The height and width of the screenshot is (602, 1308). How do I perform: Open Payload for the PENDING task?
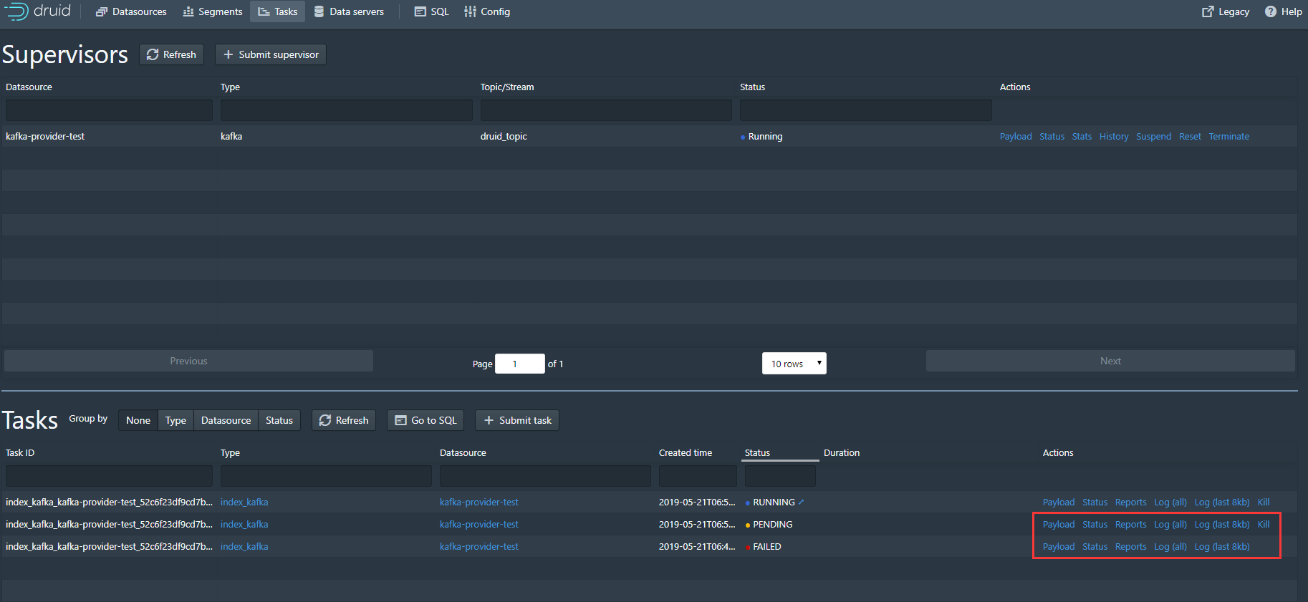[1059, 525]
